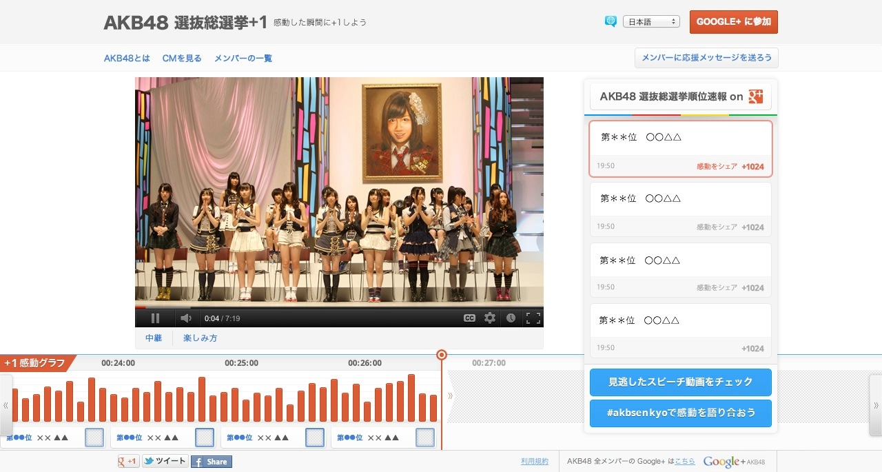Image resolution: width=882 pixels, height=472 pixels.
Task: Click 見逃したスピーチ動画をチェック button
Action: tap(680, 382)
